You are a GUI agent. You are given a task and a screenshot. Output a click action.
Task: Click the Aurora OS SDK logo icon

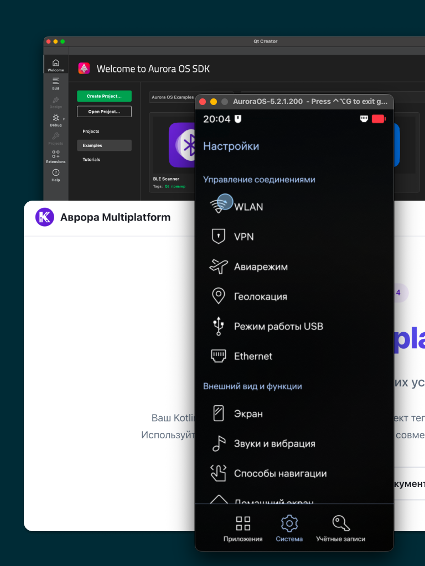click(84, 68)
